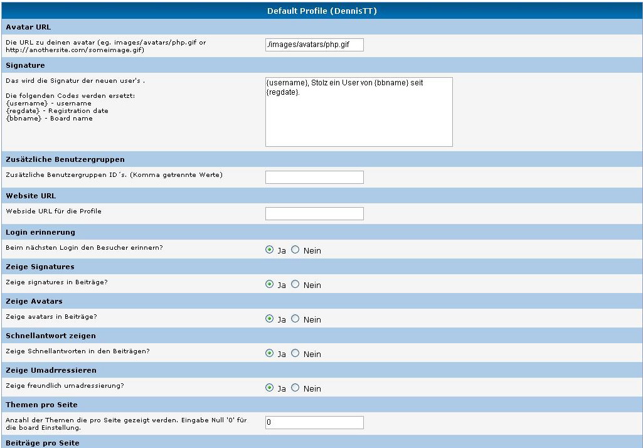
Task: Click the Signature section heading
Action: (26, 65)
